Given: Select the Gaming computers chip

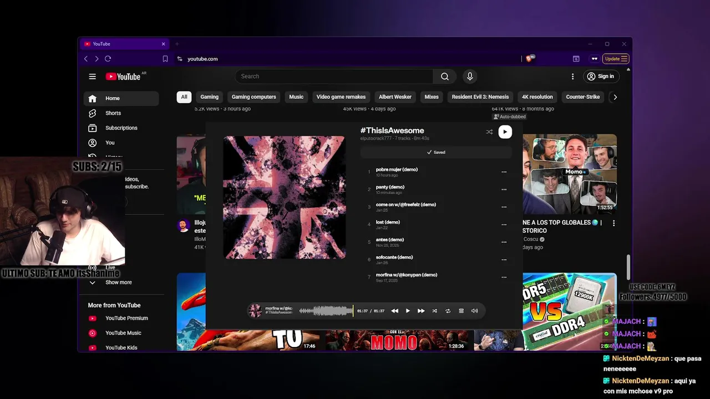Looking at the screenshot, I should [x=253, y=97].
